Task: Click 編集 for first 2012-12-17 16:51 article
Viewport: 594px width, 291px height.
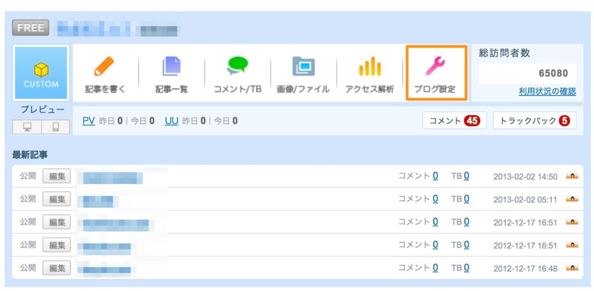Action: [x=56, y=222]
